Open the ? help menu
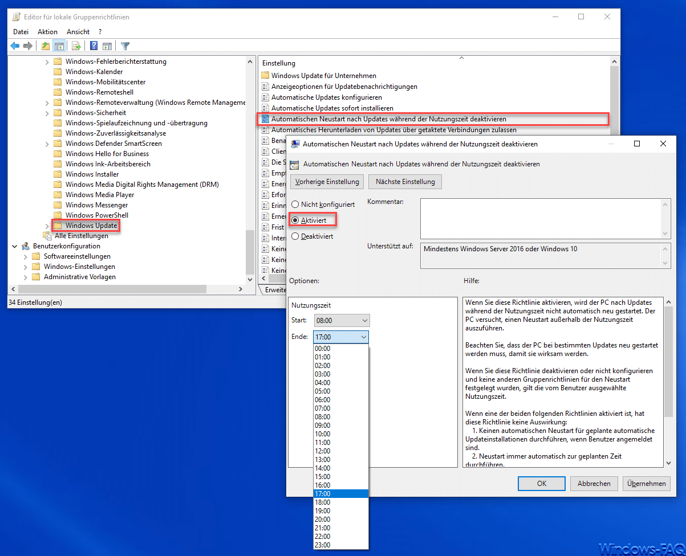 coord(100,32)
